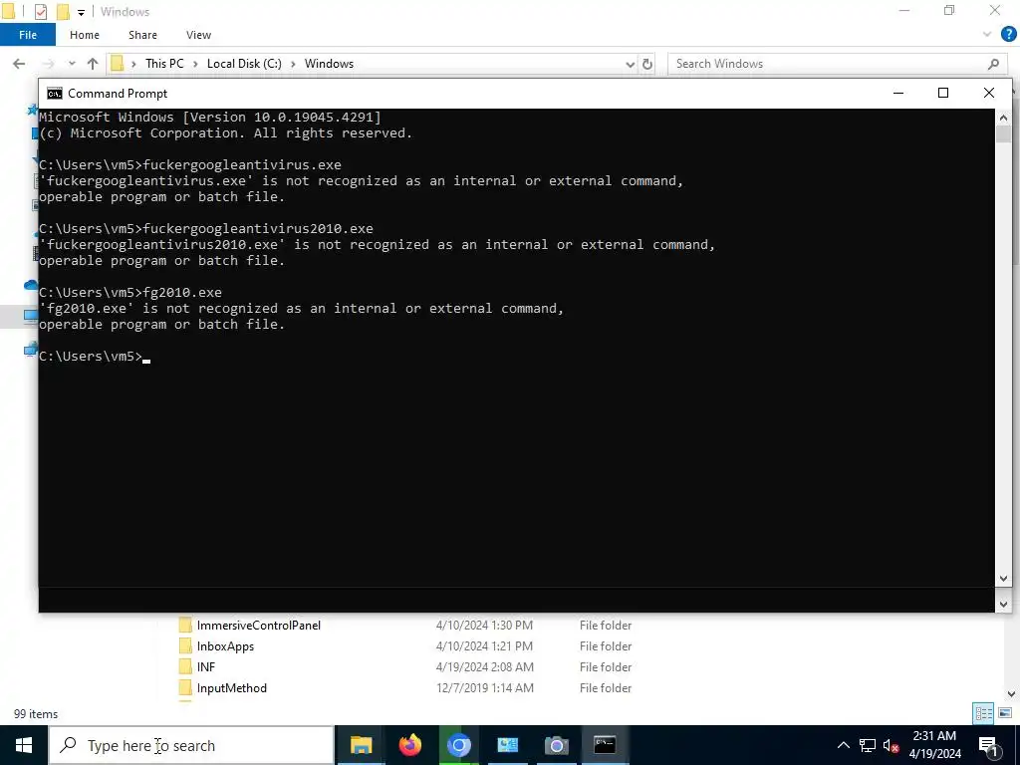1020x765 pixels.
Task: Click the Windows breadcrumb segment
Action: tap(329, 64)
